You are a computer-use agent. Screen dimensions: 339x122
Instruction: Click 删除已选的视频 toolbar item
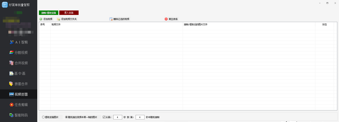tap(119, 19)
